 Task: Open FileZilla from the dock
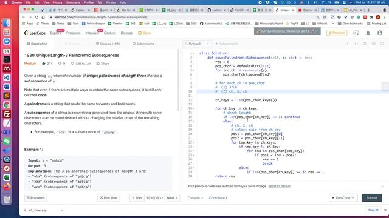point(7,114)
